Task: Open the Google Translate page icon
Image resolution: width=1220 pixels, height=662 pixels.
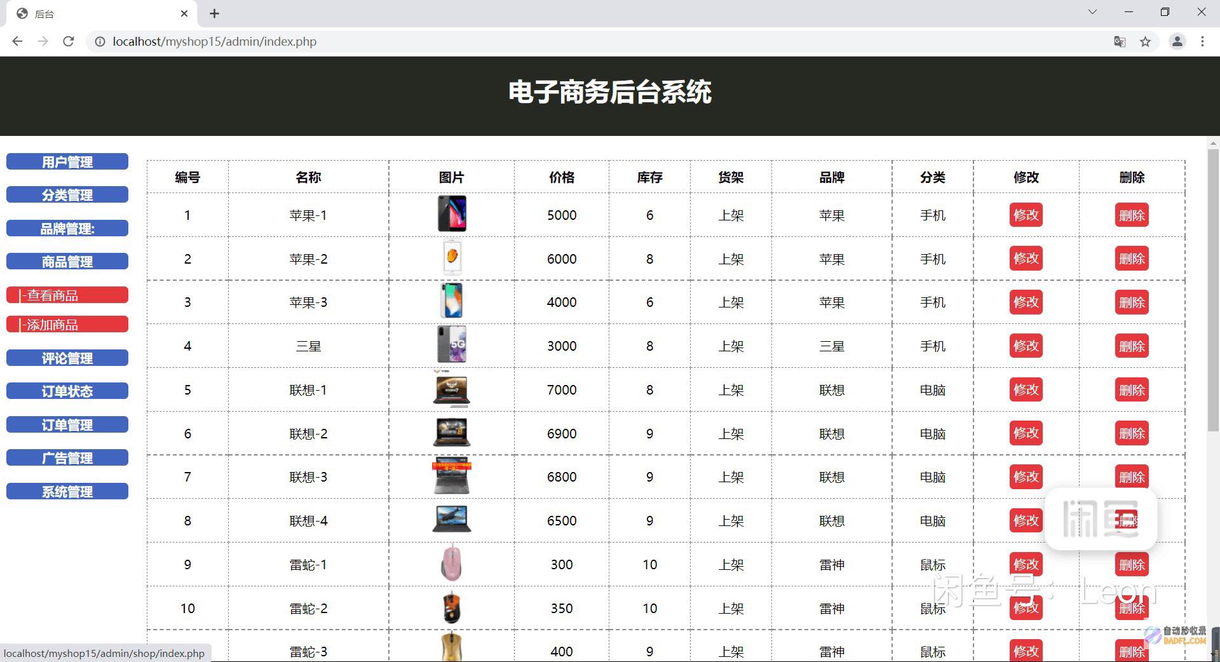Action: click(x=1120, y=41)
